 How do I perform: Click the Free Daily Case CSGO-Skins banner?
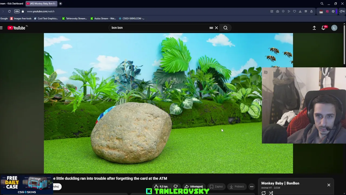pyautogui.click(x=26, y=185)
